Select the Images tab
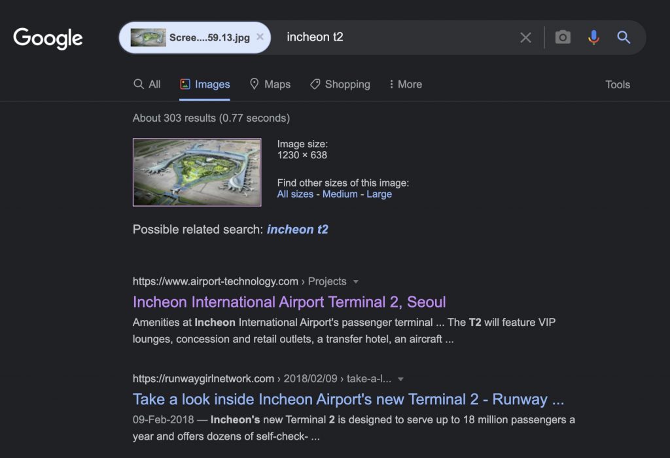The width and height of the screenshot is (670, 458). point(205,84)
